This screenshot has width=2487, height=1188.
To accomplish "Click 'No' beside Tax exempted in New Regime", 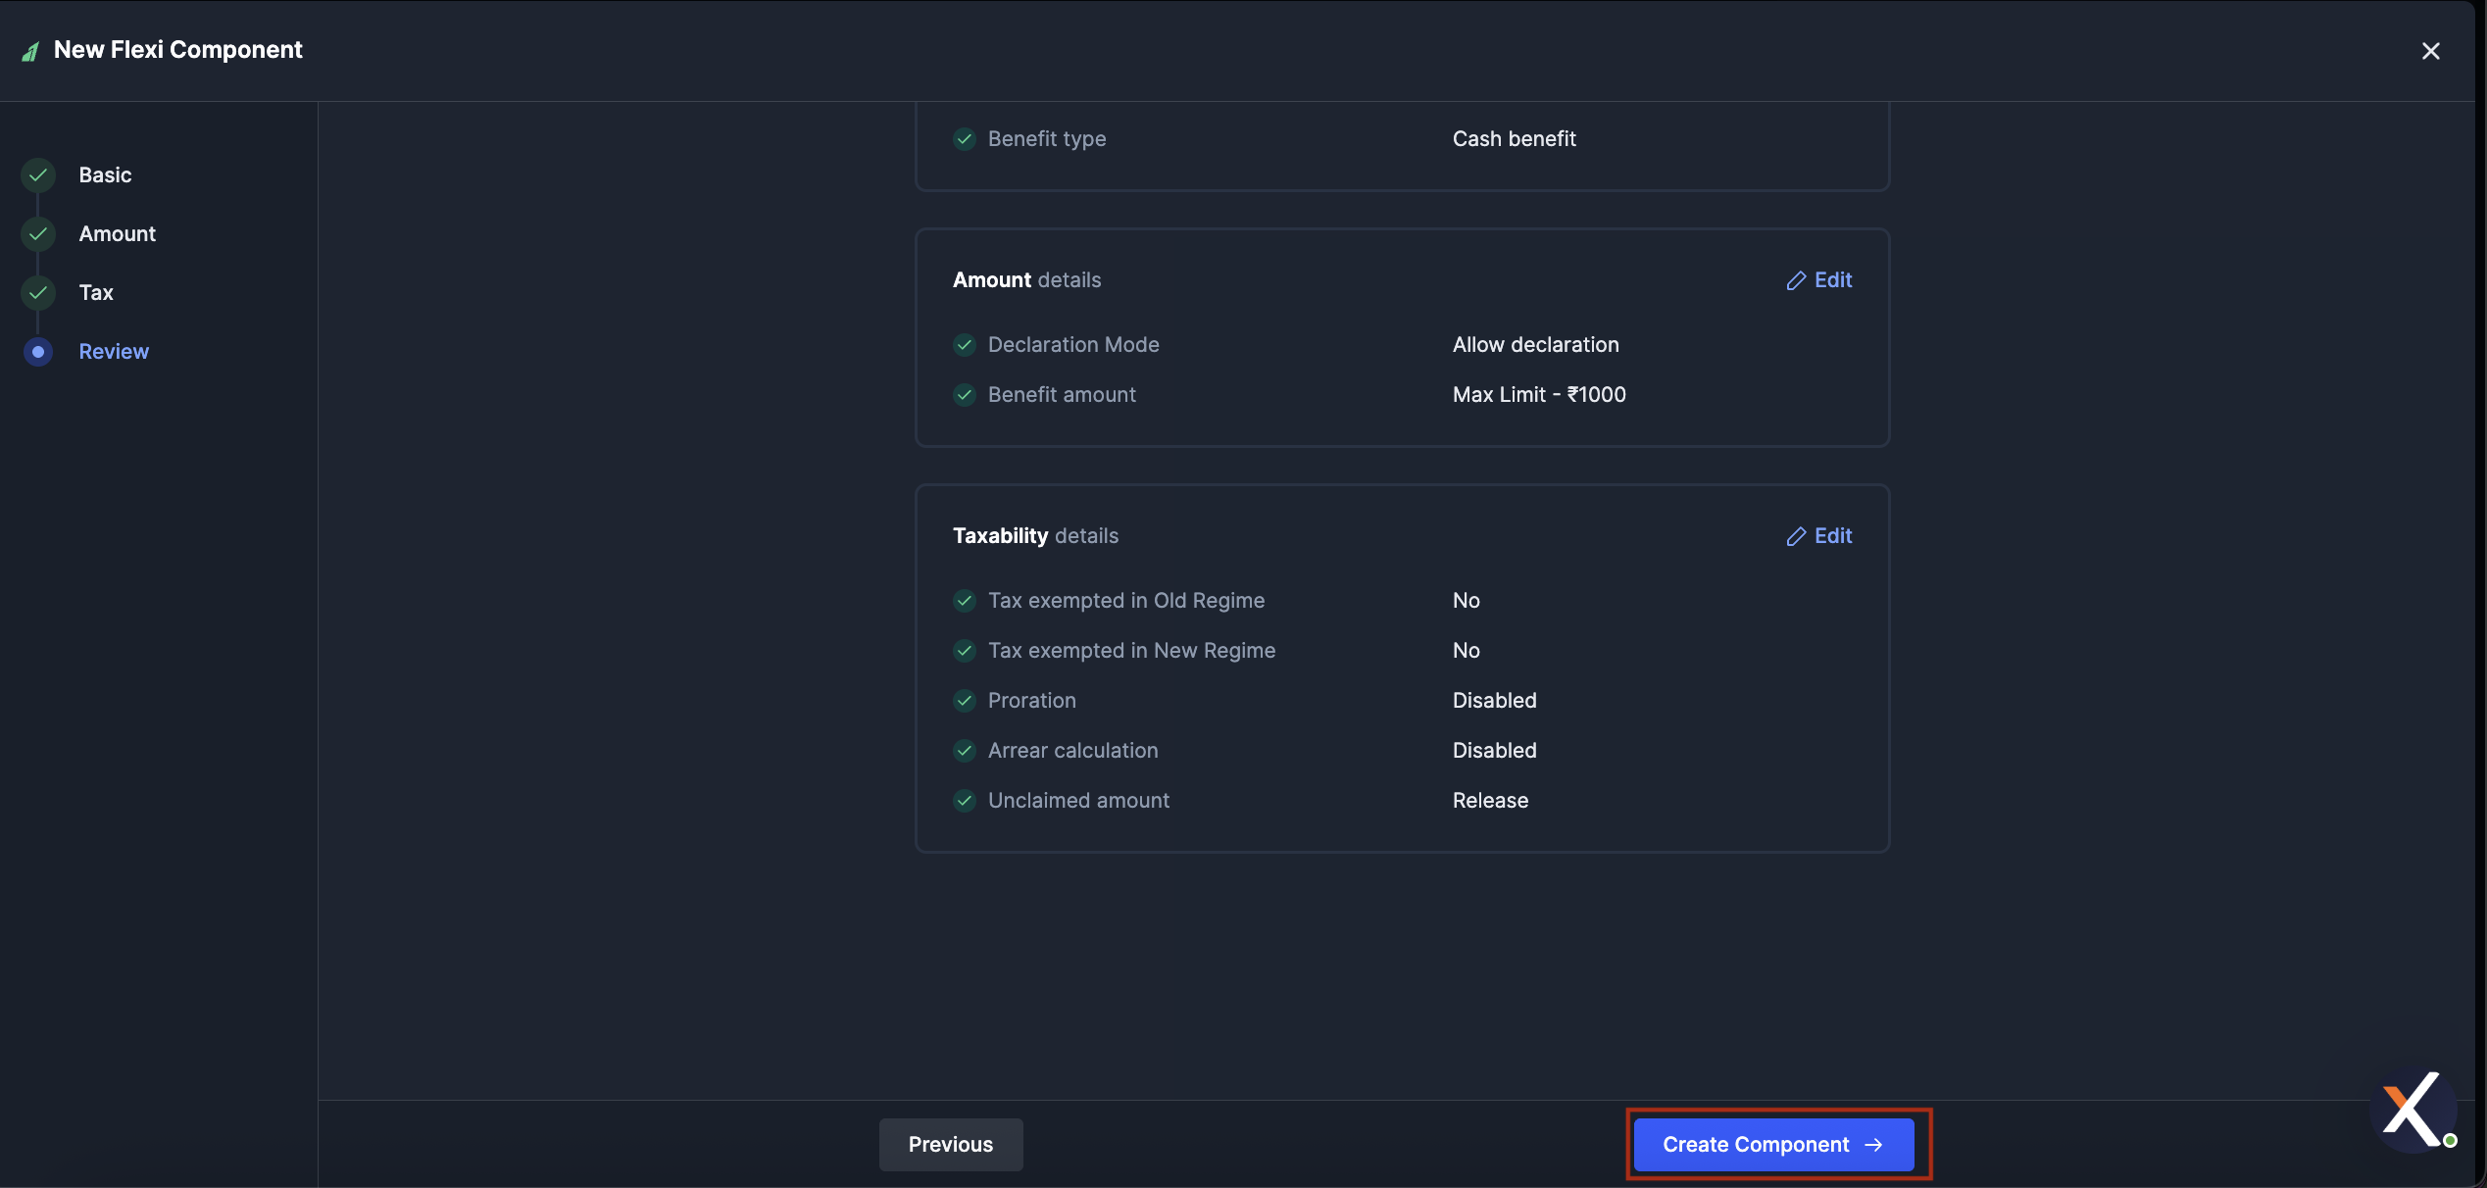I will [1466, 651].
